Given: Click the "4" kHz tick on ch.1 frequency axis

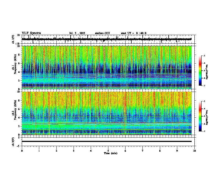Looking at the screenshot, I should coord(19,72).
